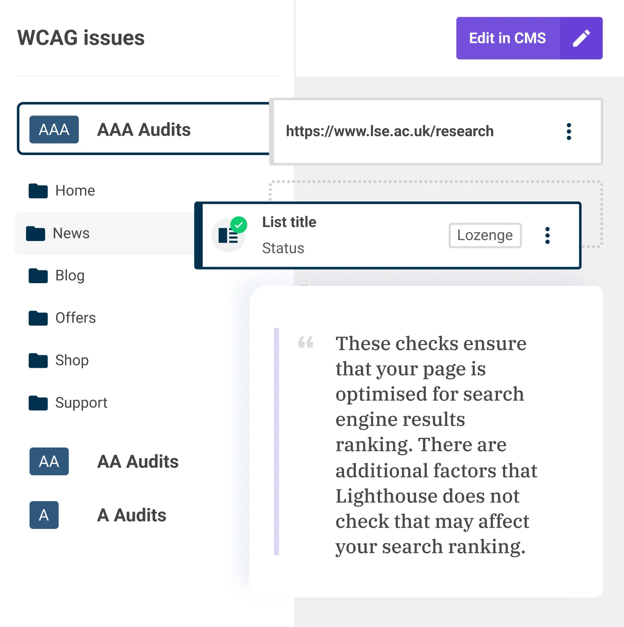Click the Edit in CMS button
Viewport: 624px width, 627px height.
tap(508, 38)
